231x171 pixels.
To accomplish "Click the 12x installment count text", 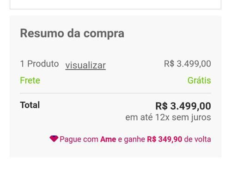I will pyautogui.click(x=162, y=117).
